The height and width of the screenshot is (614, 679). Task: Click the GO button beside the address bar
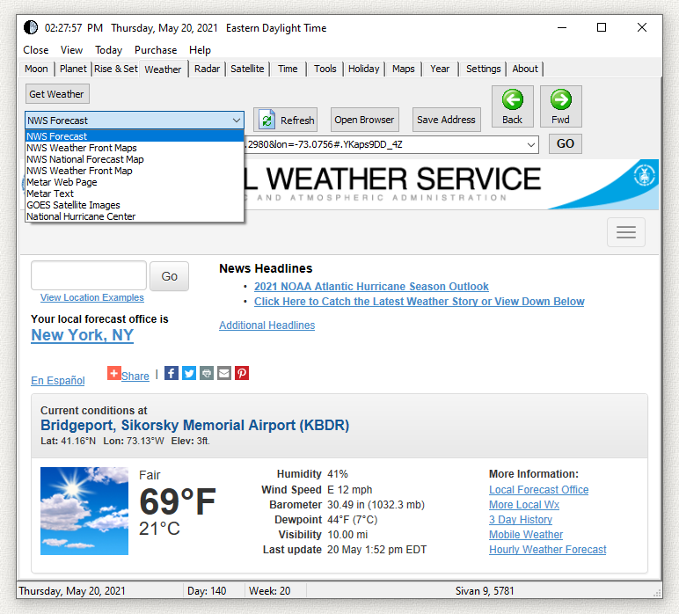(566, 143)
